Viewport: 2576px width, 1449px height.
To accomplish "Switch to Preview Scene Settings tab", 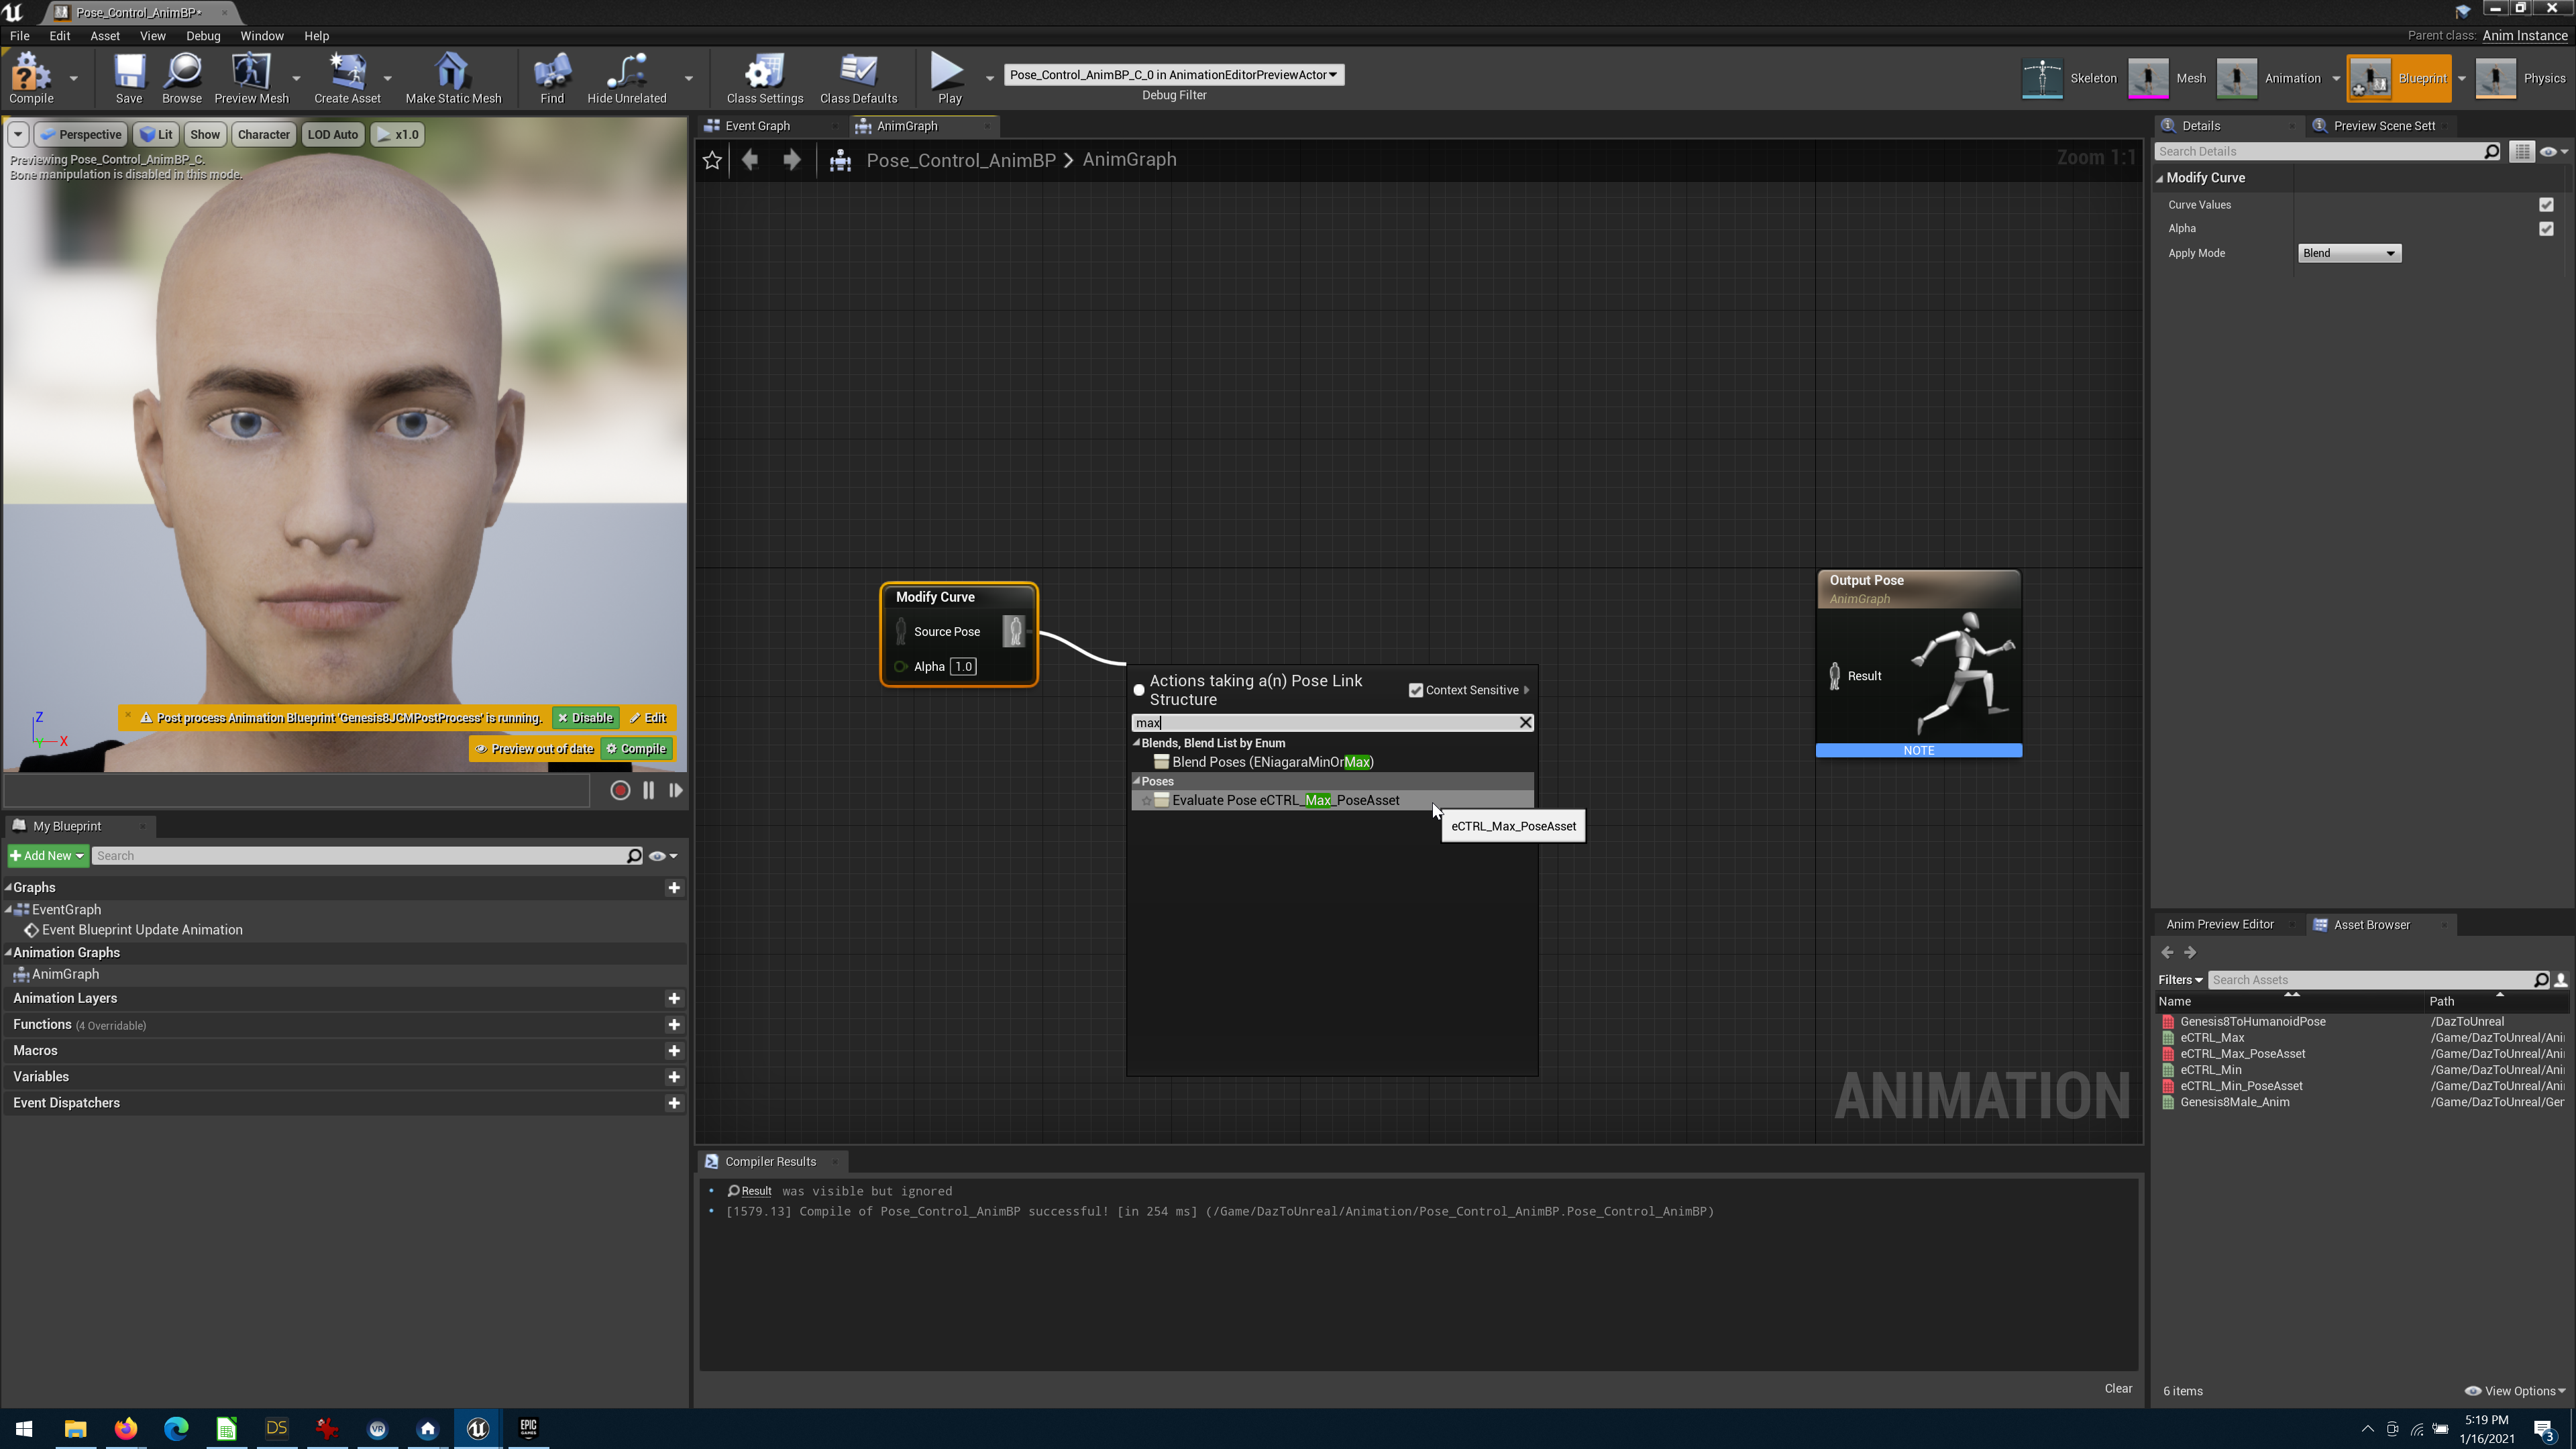I will pyautogui.click(x=2384, y=126).
